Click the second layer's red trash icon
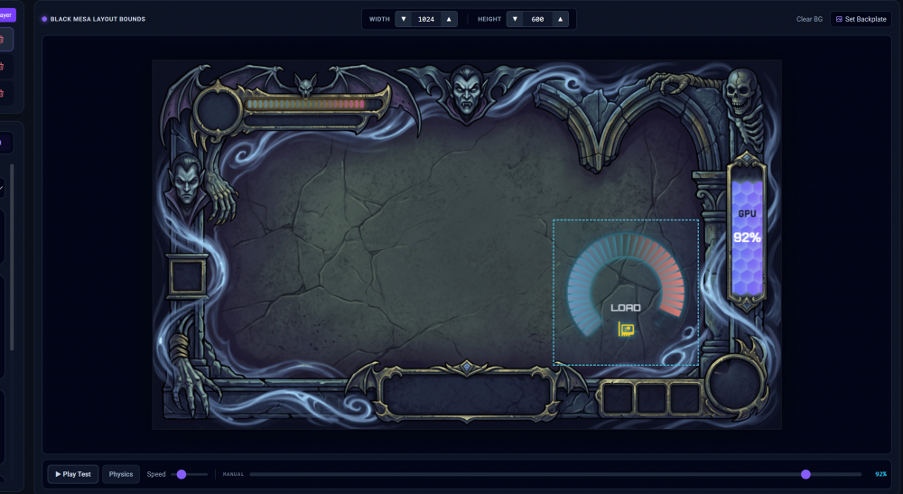The width and height of the screenshot is (903, 494). tap(2, 66)
